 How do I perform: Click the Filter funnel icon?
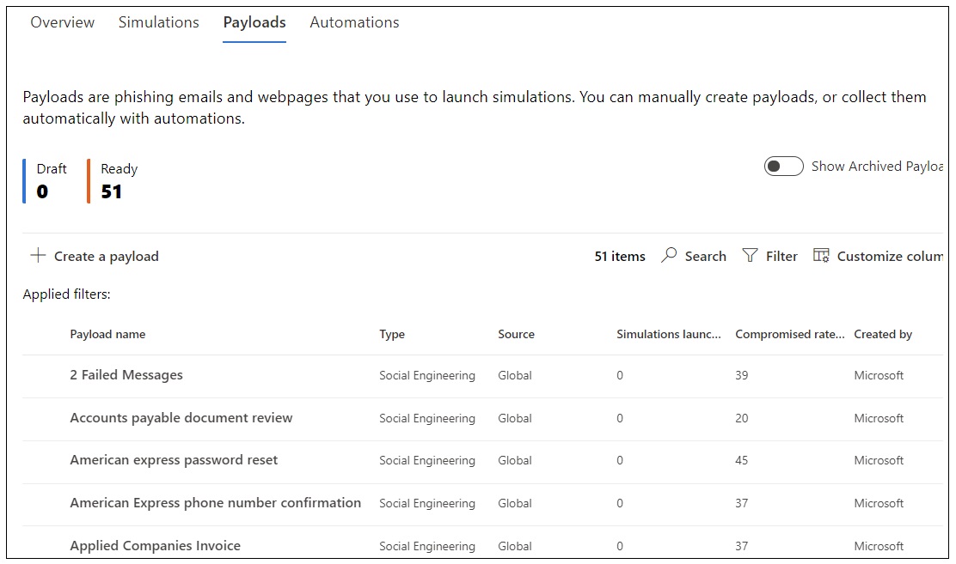(750, 256)
